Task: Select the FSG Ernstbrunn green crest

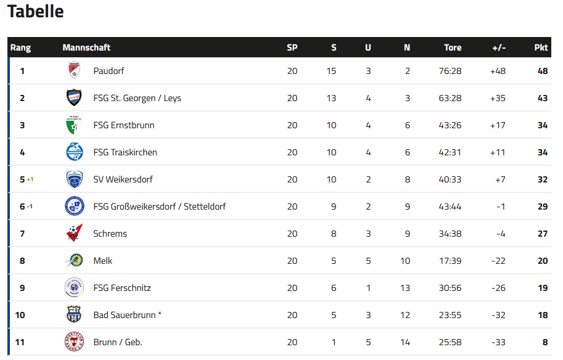Action: pyautogui.click(x=74, y=125)
